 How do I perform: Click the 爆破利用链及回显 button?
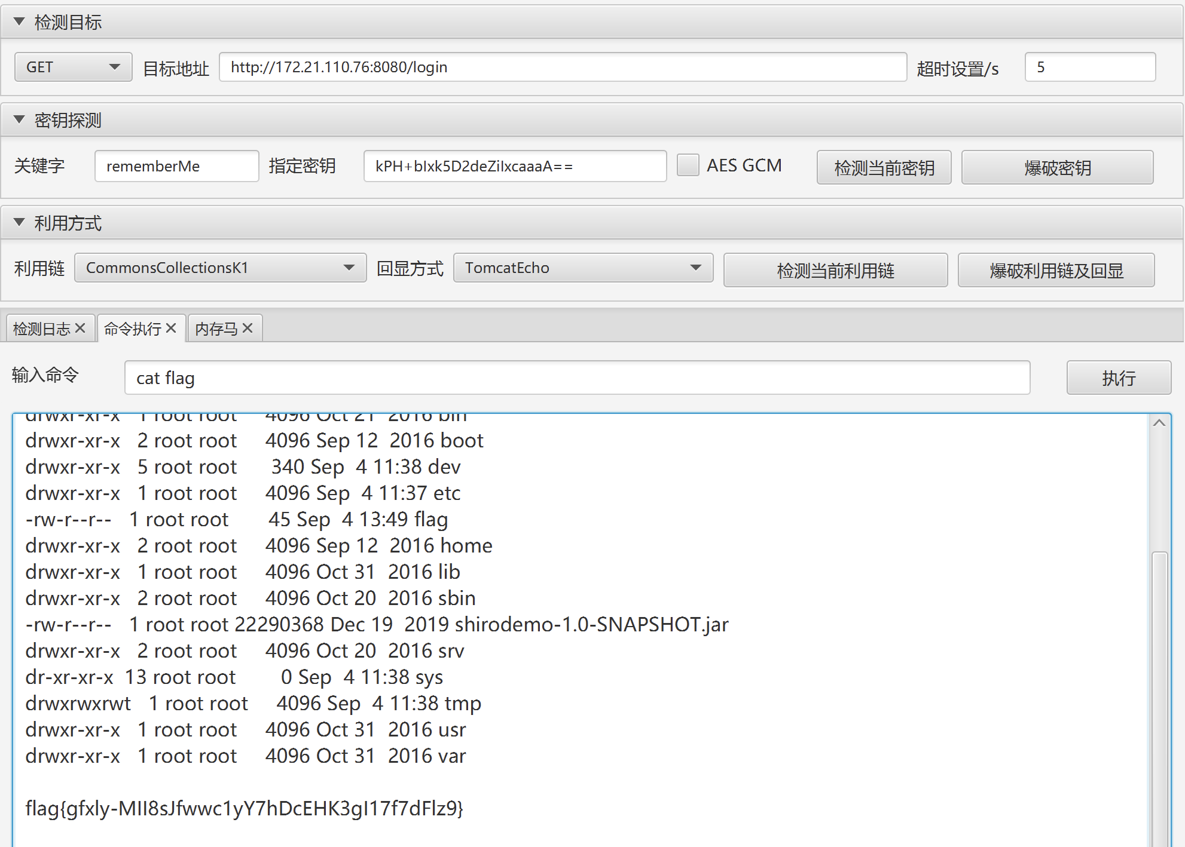coord(1056,270)
